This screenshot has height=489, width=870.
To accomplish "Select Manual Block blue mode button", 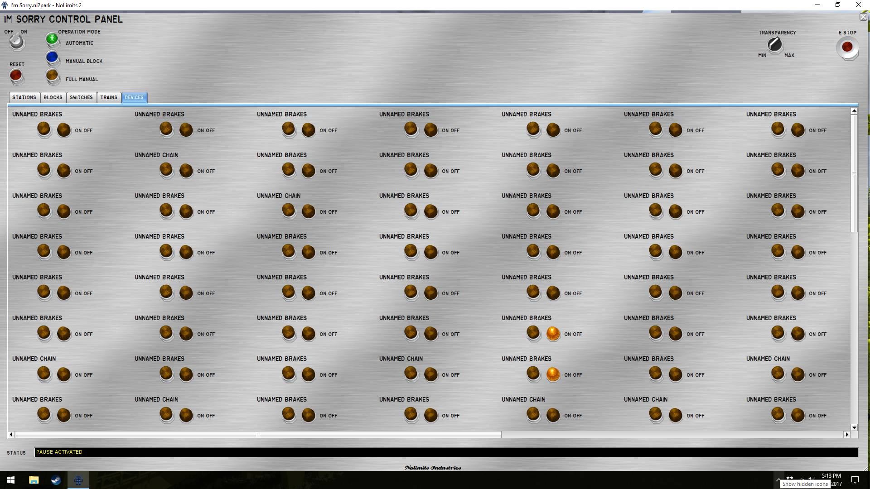I will tap(52, 58).
